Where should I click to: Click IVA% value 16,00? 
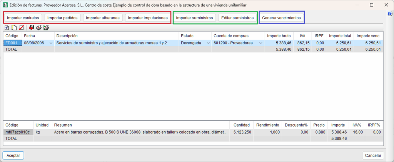click(357, 132)
